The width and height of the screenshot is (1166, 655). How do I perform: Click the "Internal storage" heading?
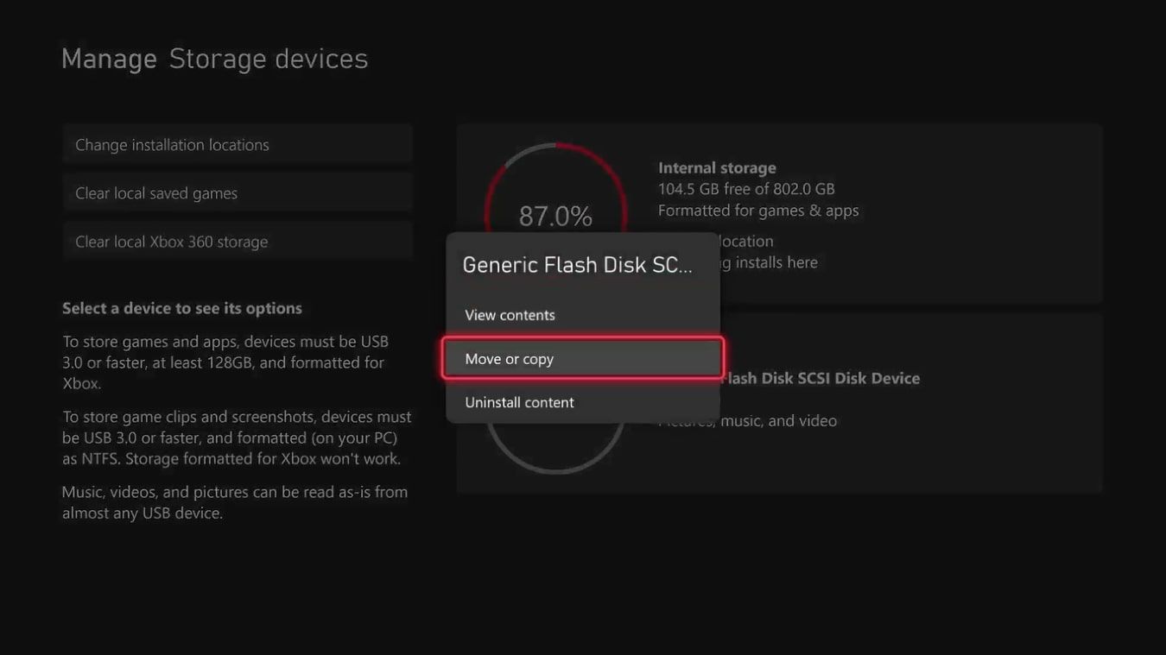click(x=717, y=168)
